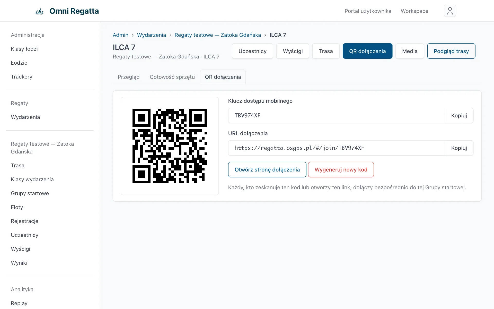This screenshot has width=494, height=309.
Task: Open Wyścigi in the sidebar
Action: pyautogui.click(x=21, y=249)
